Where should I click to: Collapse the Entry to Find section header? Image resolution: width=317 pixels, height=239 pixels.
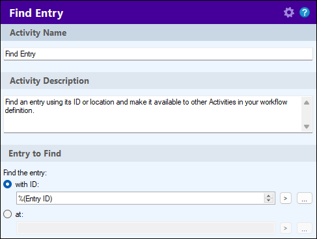[158, 153]
